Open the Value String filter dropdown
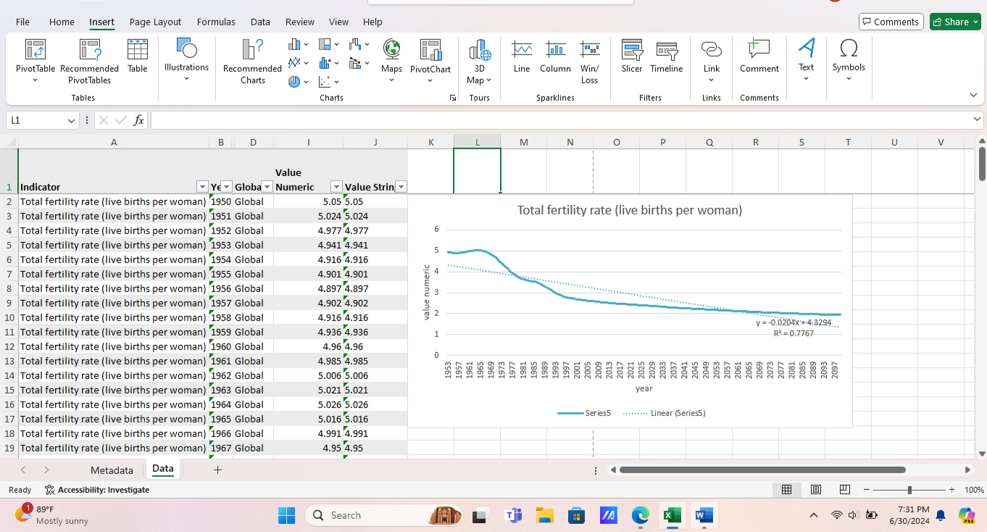987x532 pixels. (x=401, y=187)
